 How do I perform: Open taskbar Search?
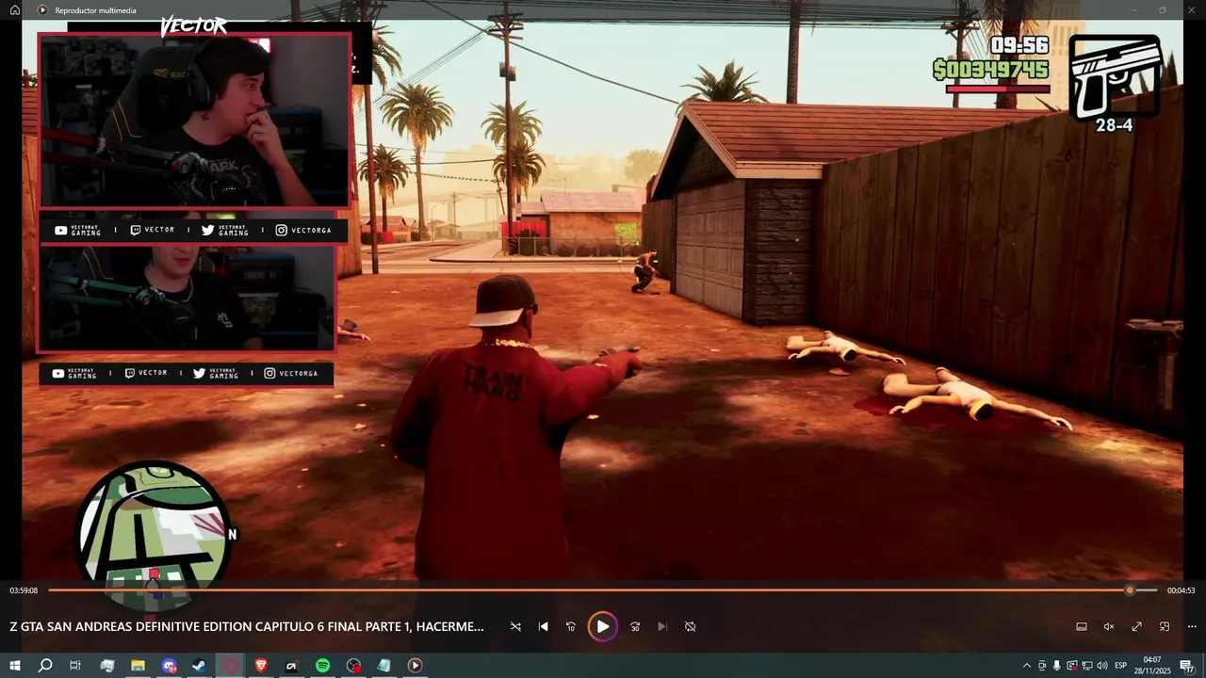click(x=45, y=666)
